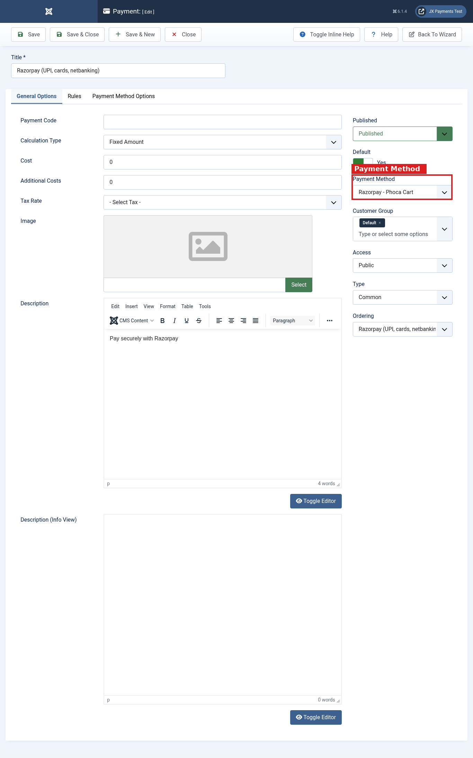The image size is (473, 758).
Task: Click the Joomla 6.1.4 version indicator
Action: pos(400,11)
